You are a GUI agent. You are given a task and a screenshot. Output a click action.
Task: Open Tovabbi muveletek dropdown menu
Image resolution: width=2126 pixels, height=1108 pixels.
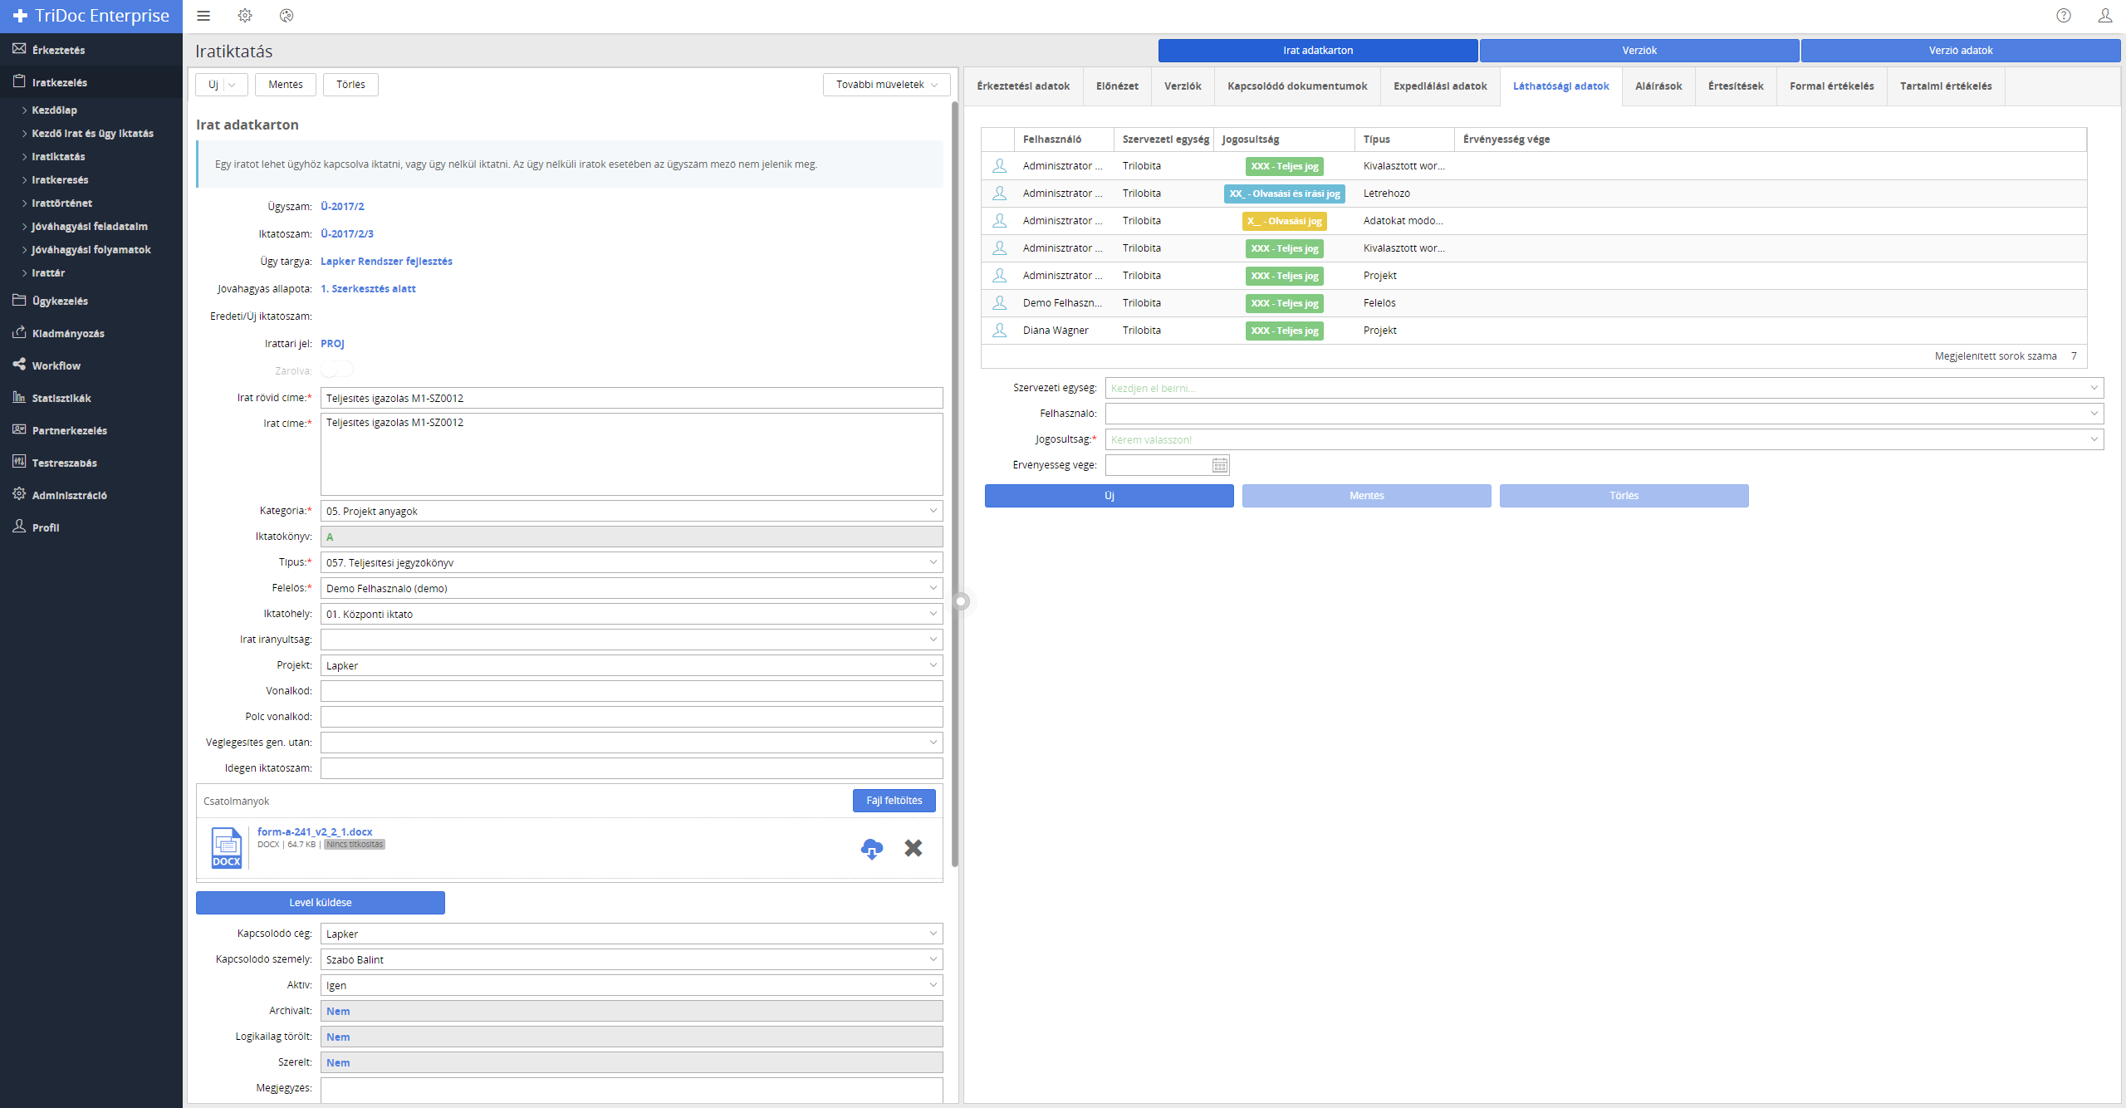coord(886,85)
